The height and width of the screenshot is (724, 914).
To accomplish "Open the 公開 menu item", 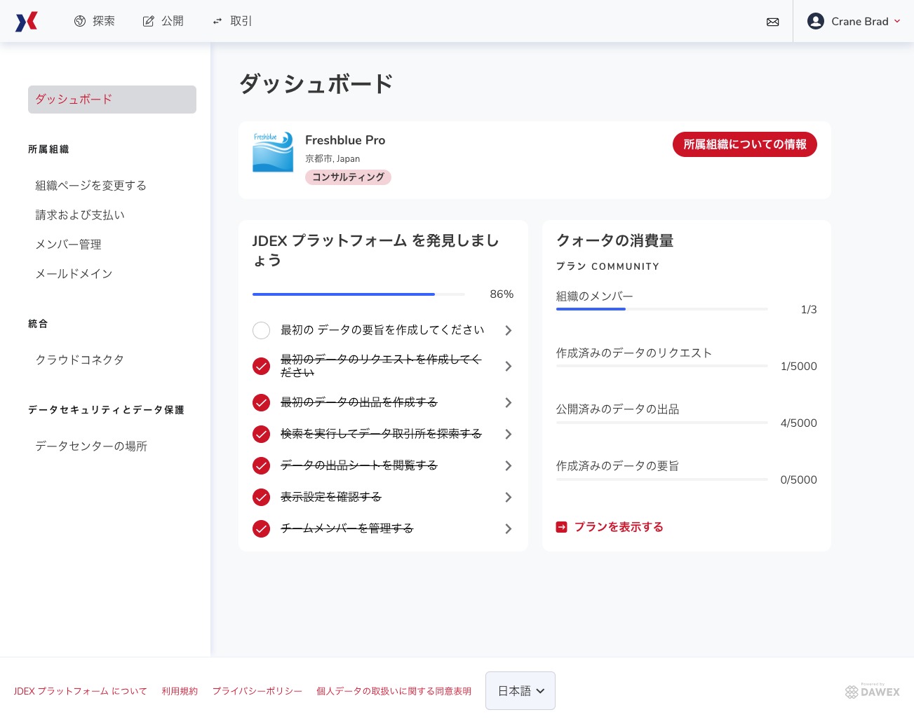I will click(x=163, y=22).
